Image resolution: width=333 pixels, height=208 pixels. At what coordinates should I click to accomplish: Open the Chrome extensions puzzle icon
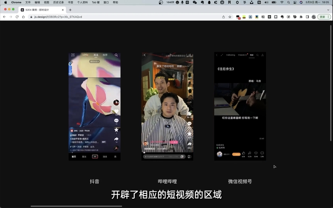click(x=301, y=17)
